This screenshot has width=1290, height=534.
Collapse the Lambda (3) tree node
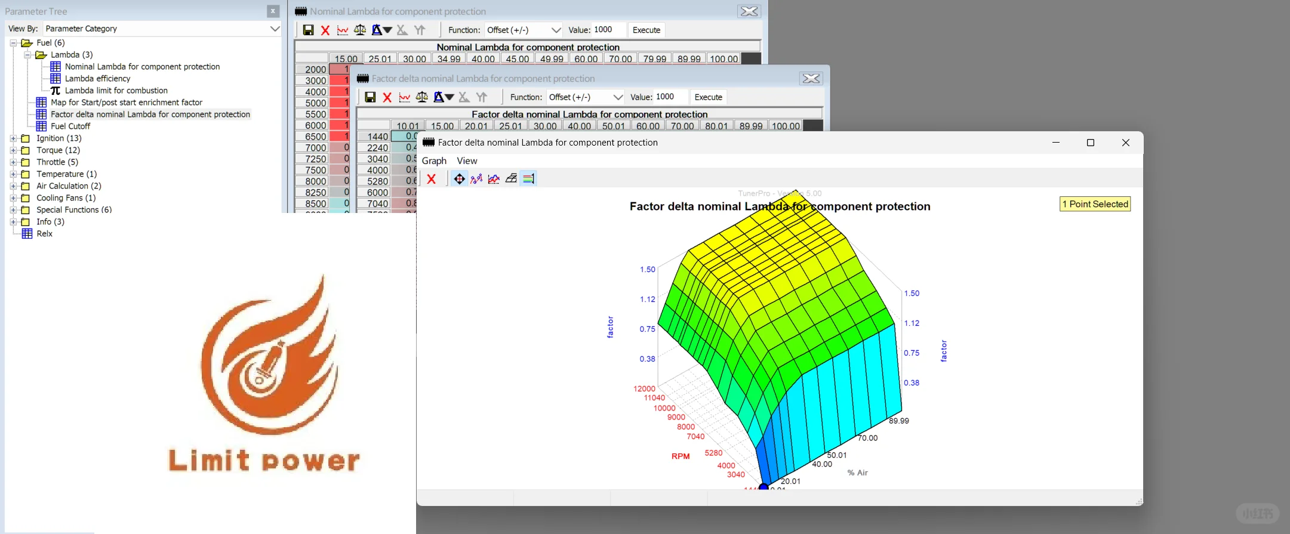[27, 55]
